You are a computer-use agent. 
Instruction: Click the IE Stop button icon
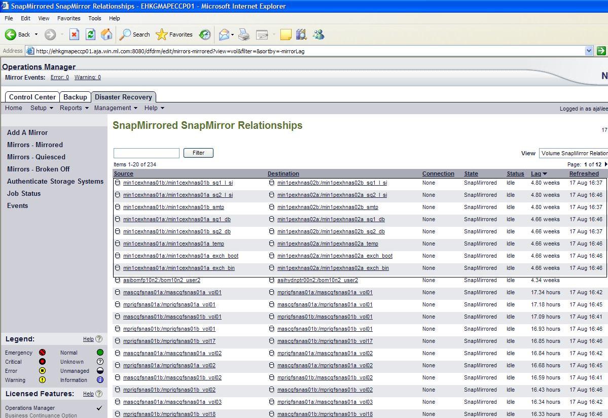pos(74,34)
